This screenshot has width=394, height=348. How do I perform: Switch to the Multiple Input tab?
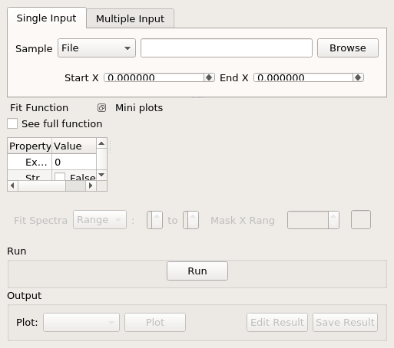130,18
